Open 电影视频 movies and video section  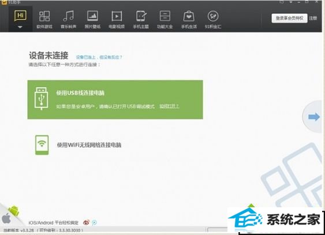coord(117,20)
